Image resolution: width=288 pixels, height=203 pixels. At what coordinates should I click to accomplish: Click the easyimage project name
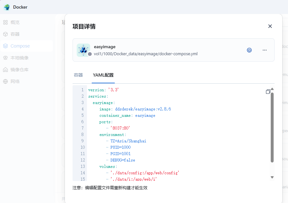105,47
